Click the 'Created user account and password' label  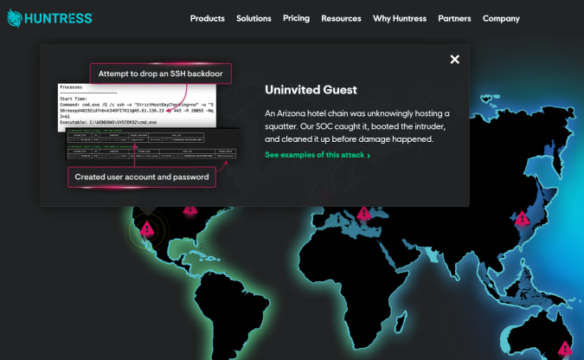pos(141,177)
